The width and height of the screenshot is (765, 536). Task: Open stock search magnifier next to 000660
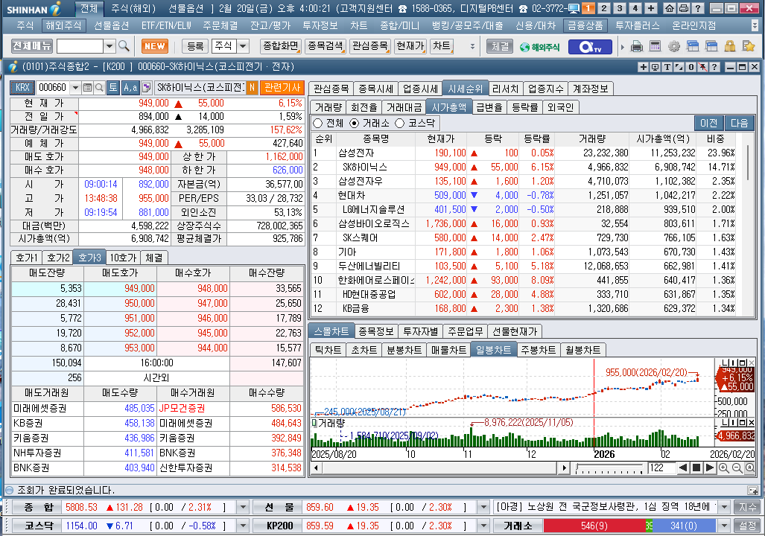99,88
